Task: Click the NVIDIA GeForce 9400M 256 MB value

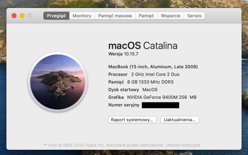Action: click(162, 97)
